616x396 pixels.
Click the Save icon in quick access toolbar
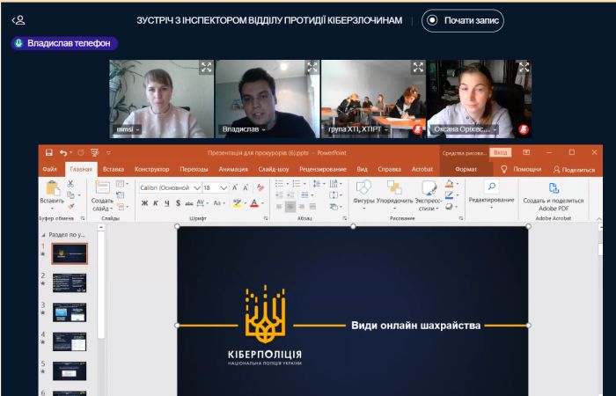click(49, 152)
